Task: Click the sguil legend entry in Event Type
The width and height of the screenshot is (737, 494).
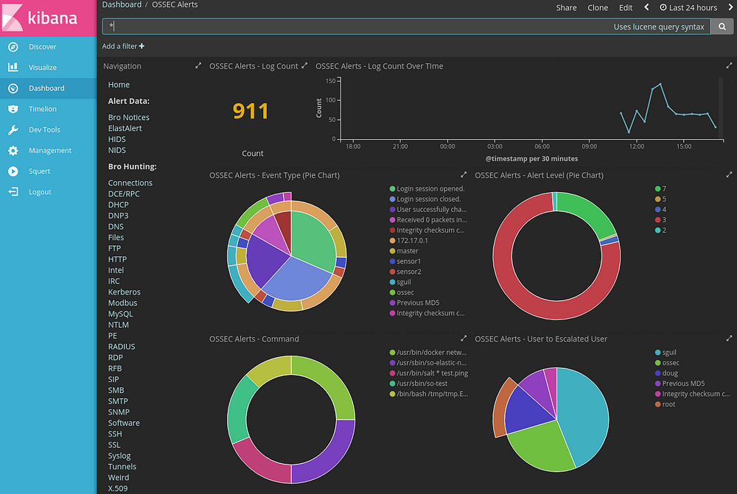Action: 400,282
